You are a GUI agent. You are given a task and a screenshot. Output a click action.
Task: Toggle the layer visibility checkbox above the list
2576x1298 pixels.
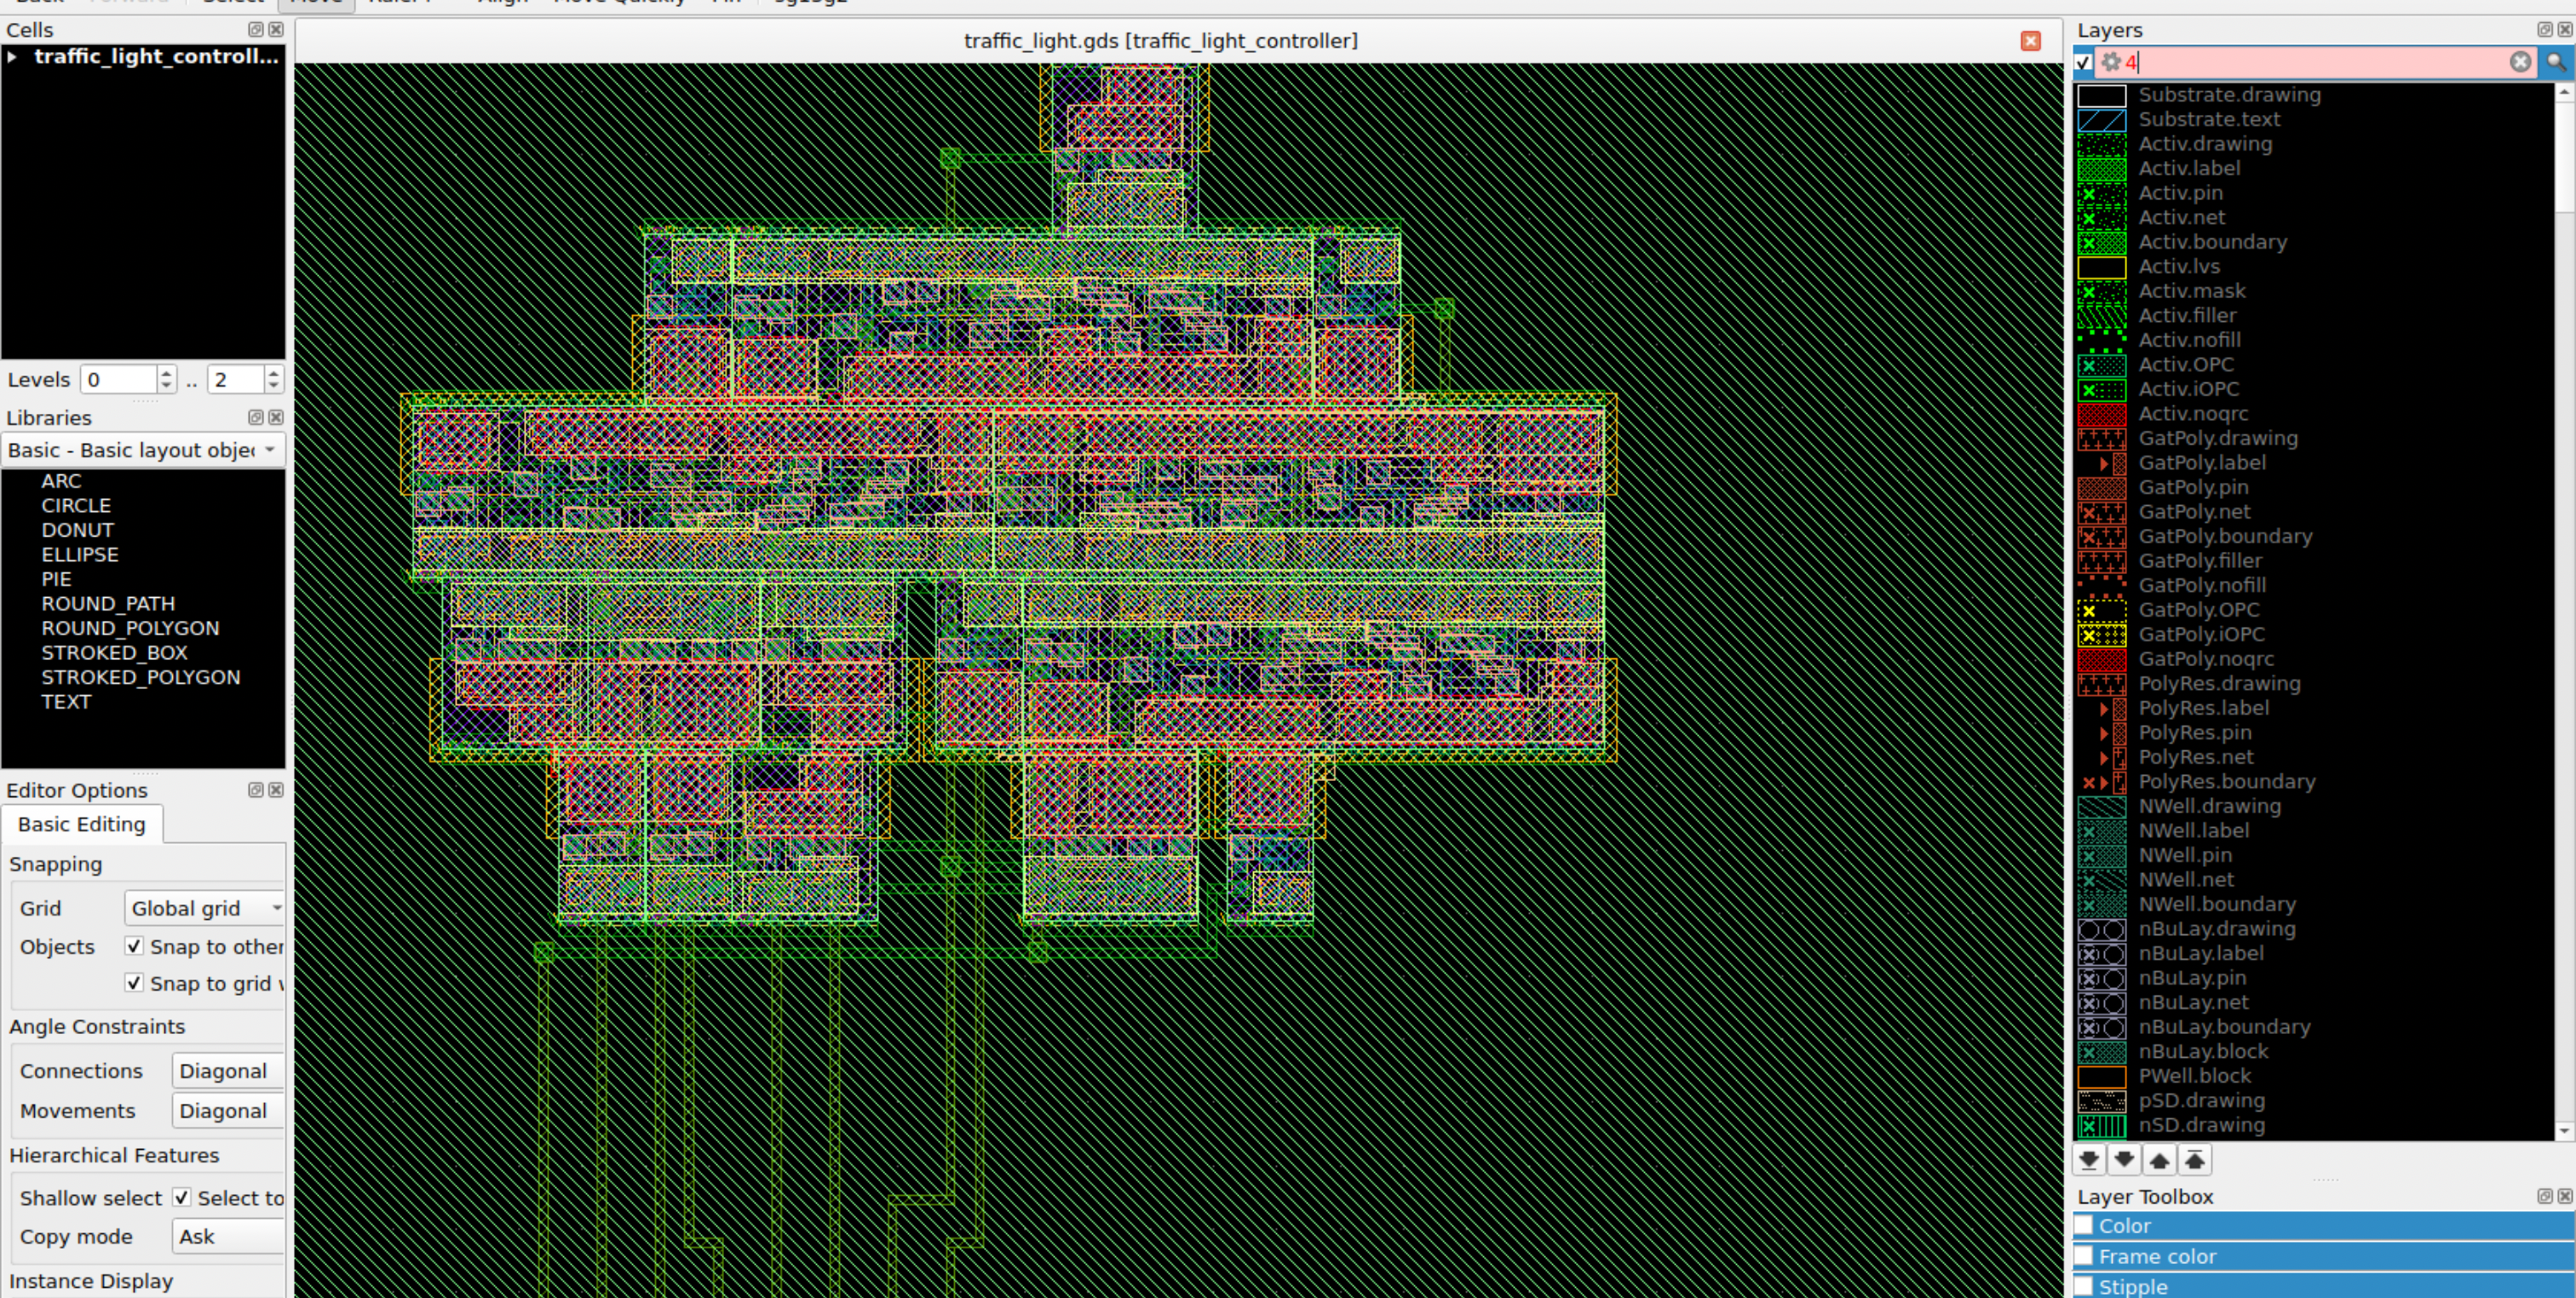coord(2084,62)
